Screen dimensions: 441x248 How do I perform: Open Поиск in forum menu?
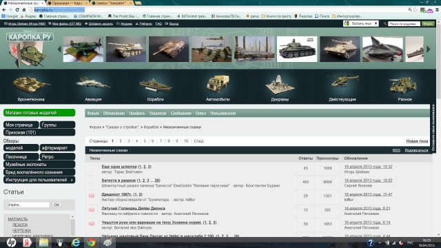201,113
